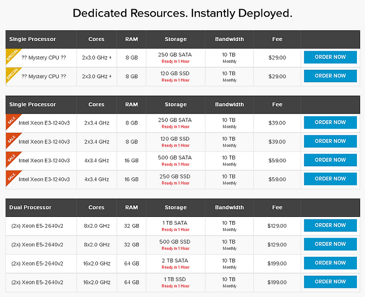Order the Mystery CPU 250 GB SATA server

click(331, 57)
